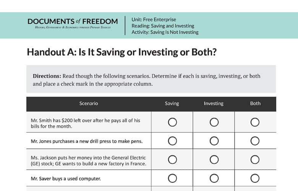The width and height of the screenshot is (298, 191).
Task: Click the Scenario column header
Action: [x=89, y=104]
